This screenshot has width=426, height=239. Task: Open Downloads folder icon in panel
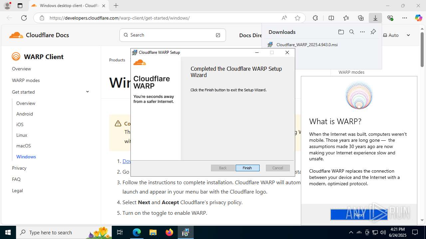pos(341,32)
